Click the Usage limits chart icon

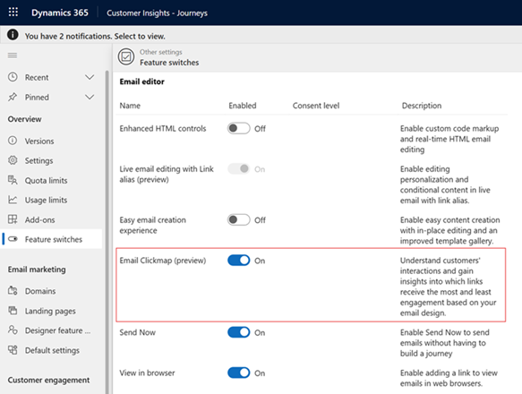click(x=13, y=200)
